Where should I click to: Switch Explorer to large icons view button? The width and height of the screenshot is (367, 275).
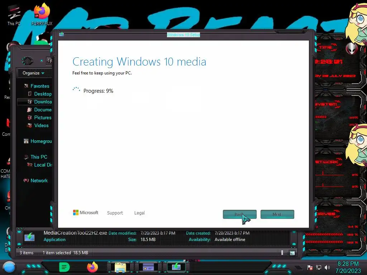coord(292,253)
